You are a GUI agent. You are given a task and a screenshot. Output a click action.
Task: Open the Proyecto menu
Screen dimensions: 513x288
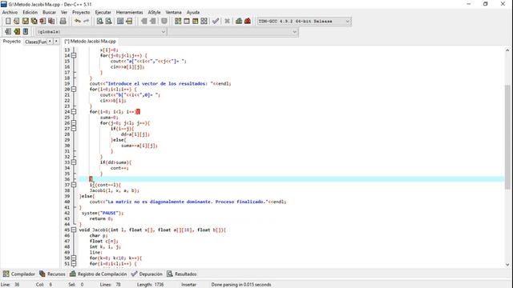click(x=81, y=12)
